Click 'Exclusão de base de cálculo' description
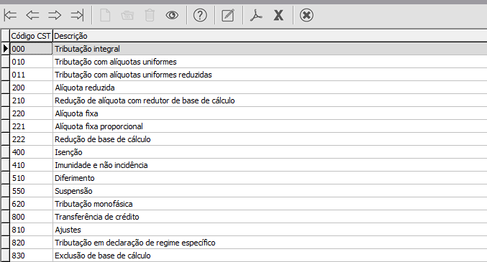 click(102, 256)
